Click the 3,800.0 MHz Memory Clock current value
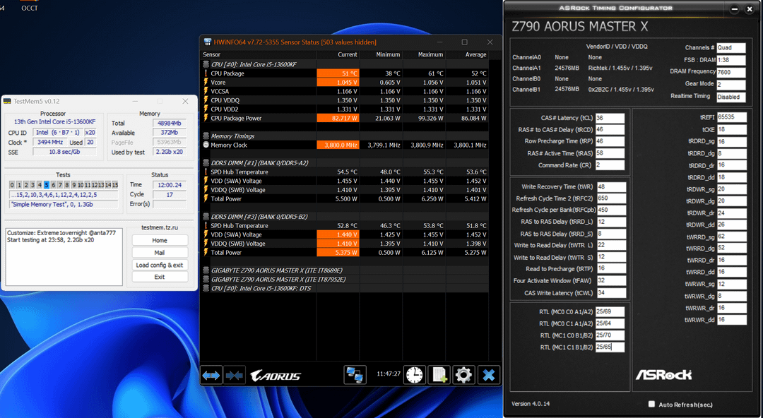 pyautogui.click(x=338, y=145)
